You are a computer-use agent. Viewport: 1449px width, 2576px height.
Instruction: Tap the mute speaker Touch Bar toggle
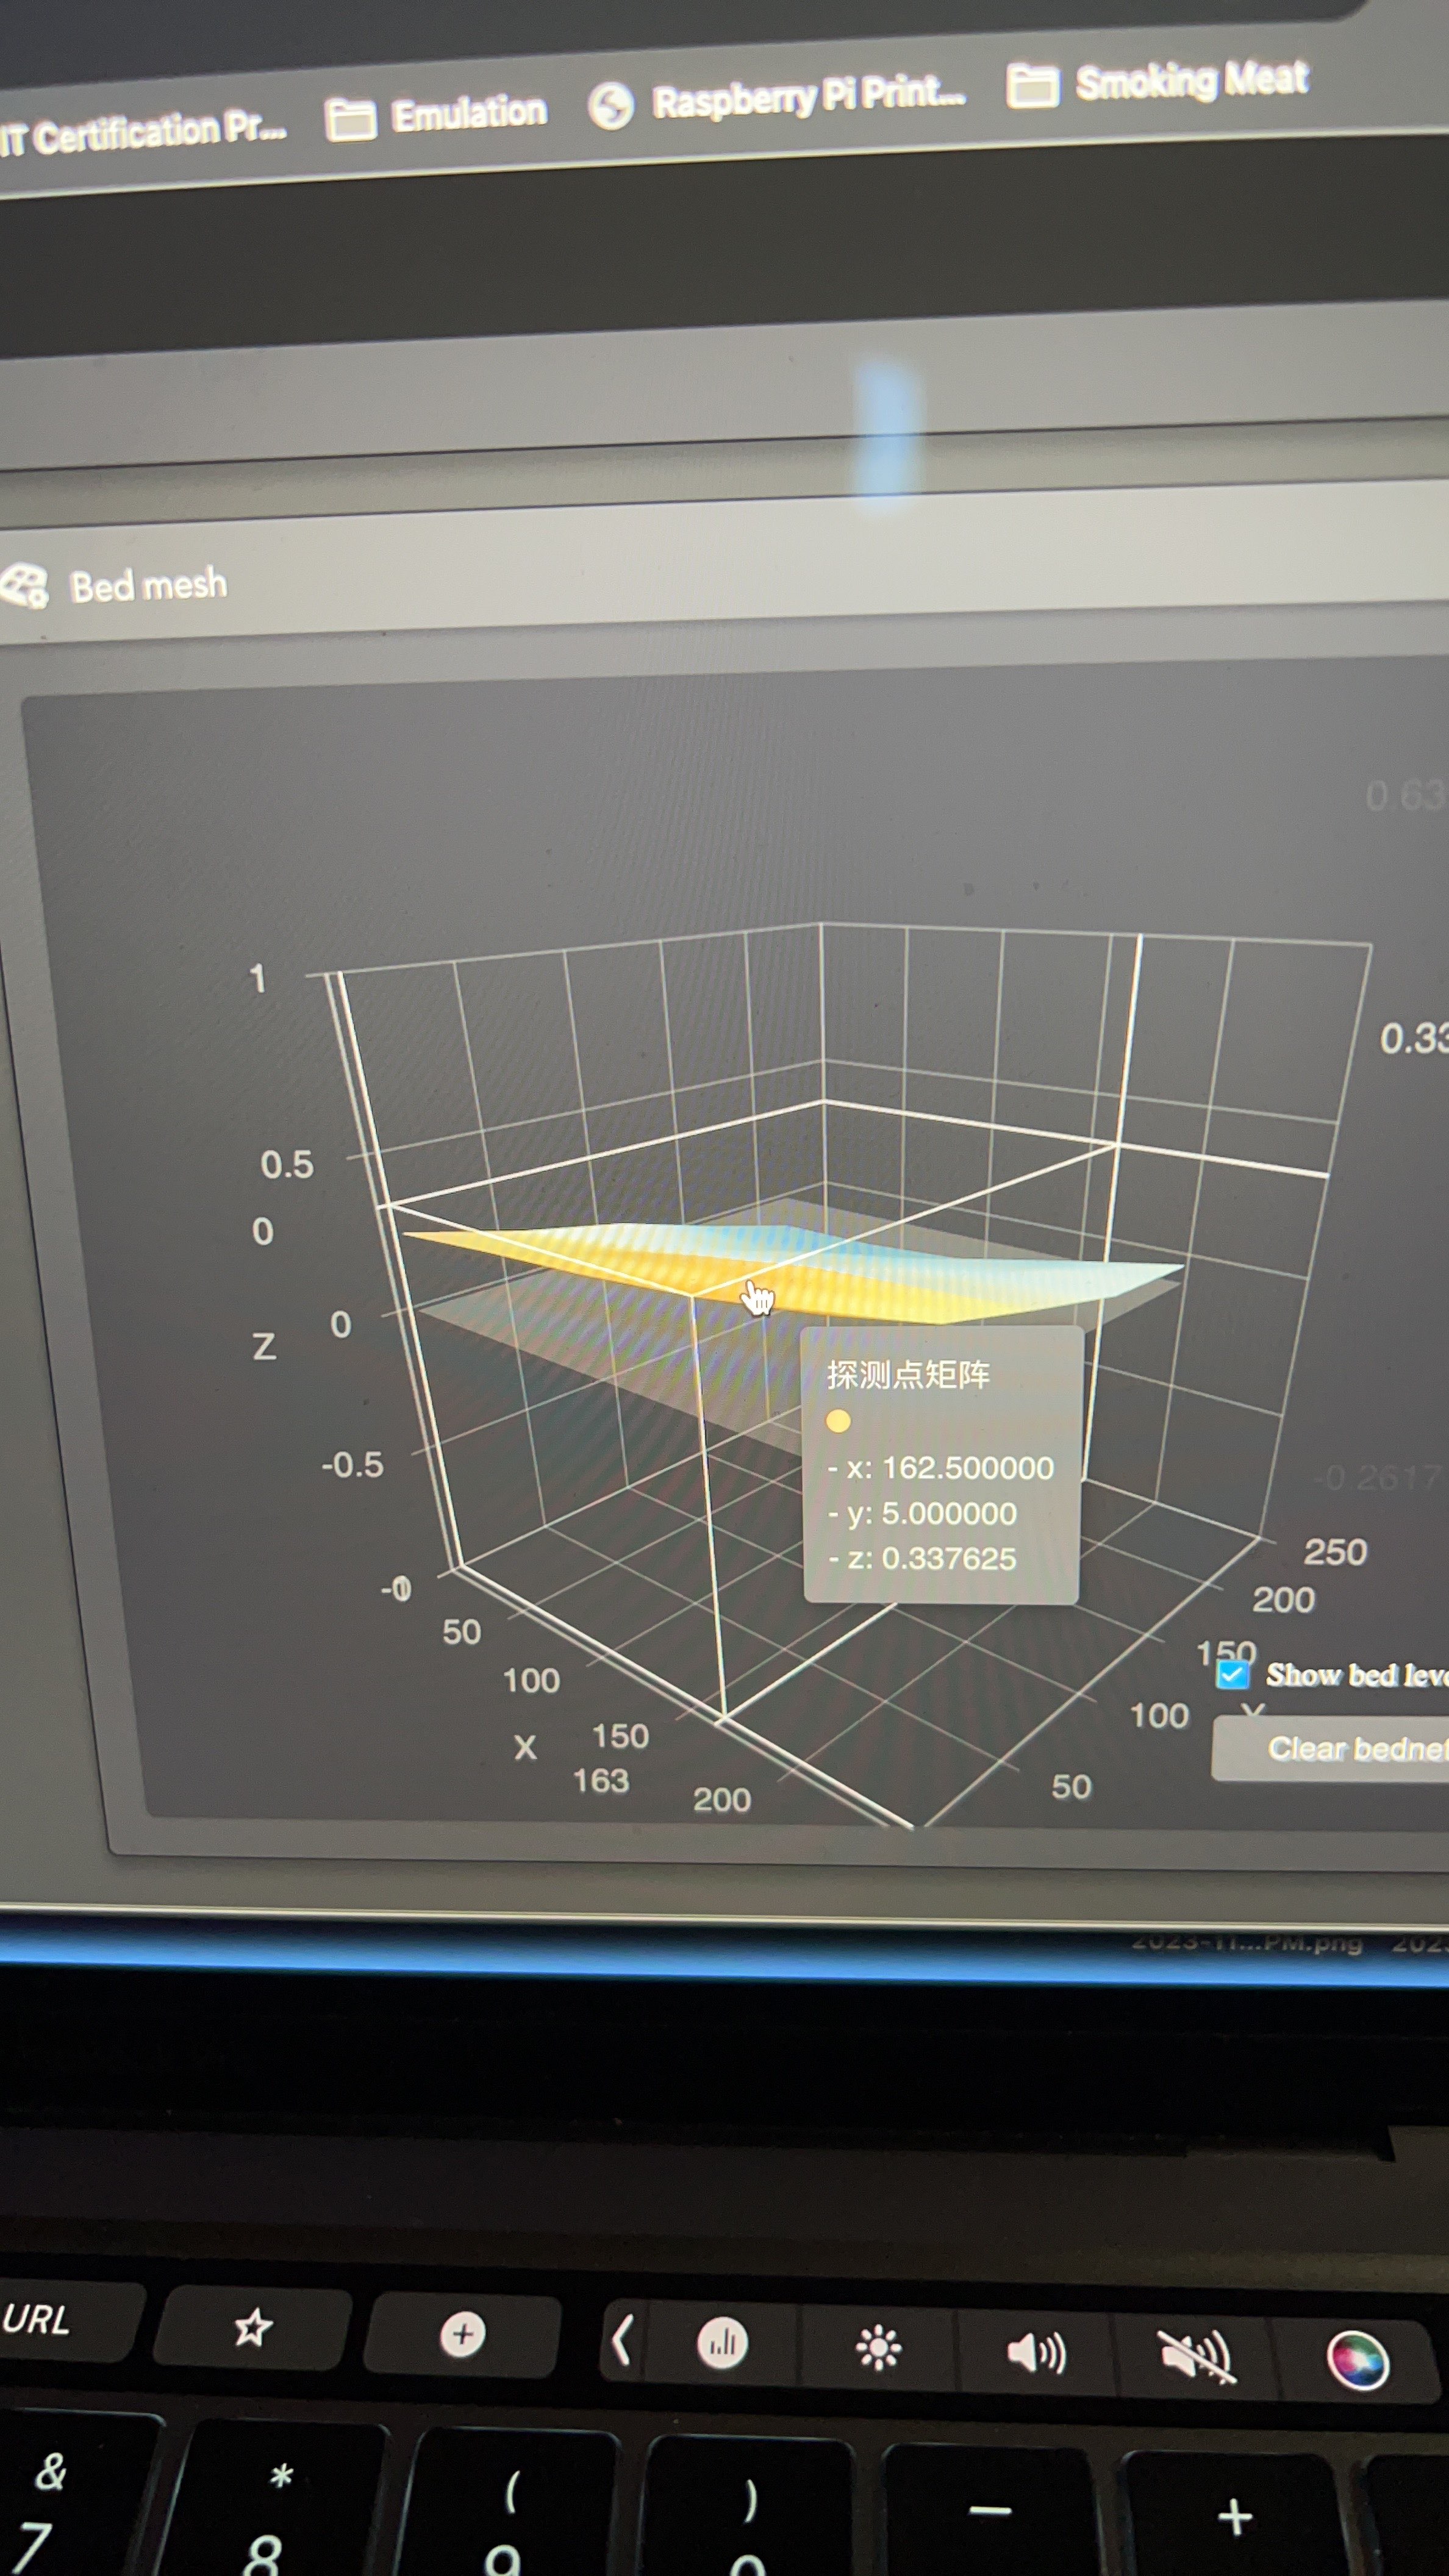(1197, 2356)
